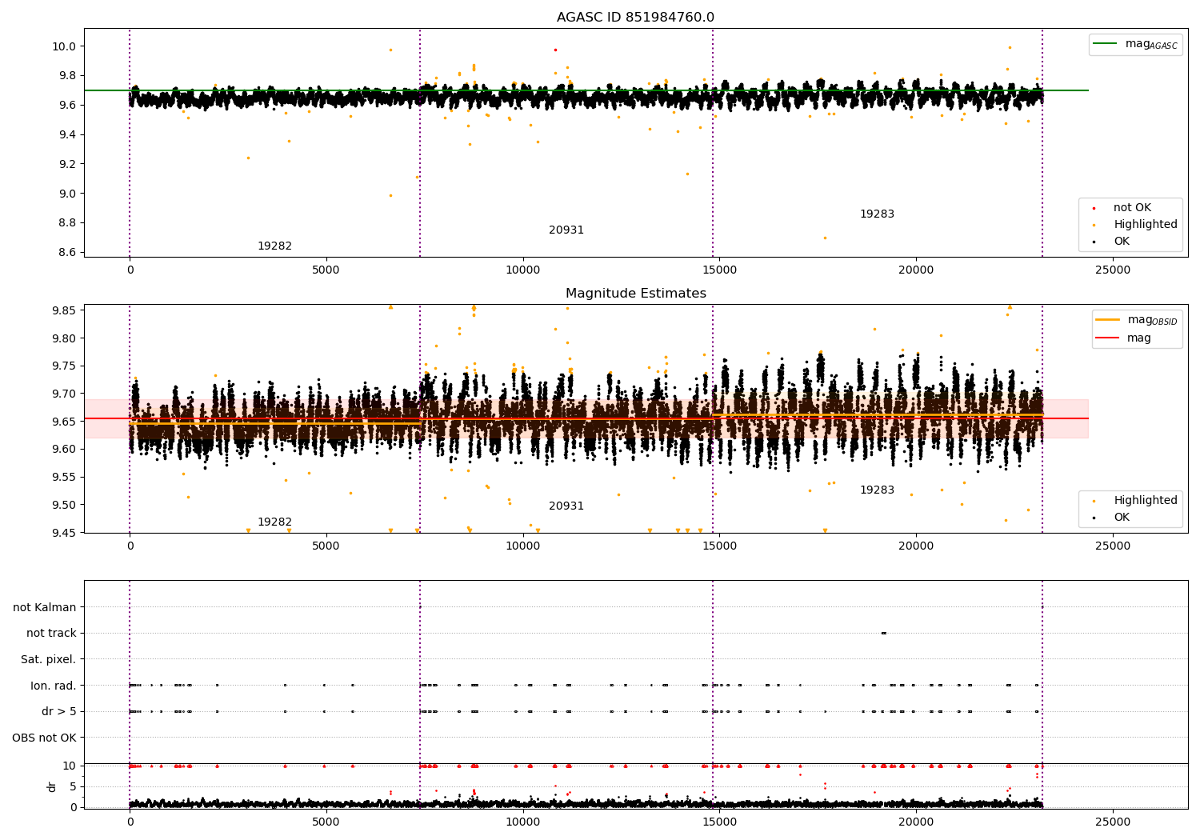Click the 'OBS not OK' row label
Viewport: 1200px width, 840px height.
tap(45, 738)
